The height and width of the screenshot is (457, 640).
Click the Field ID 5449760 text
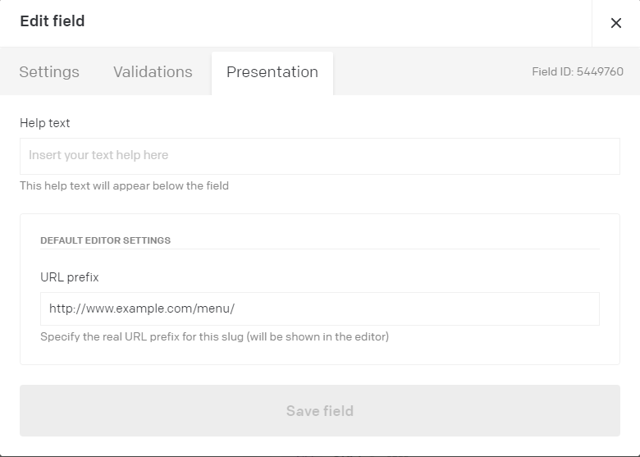578,72
